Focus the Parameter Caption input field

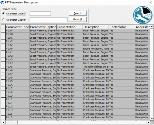click(x=49, y=20)
